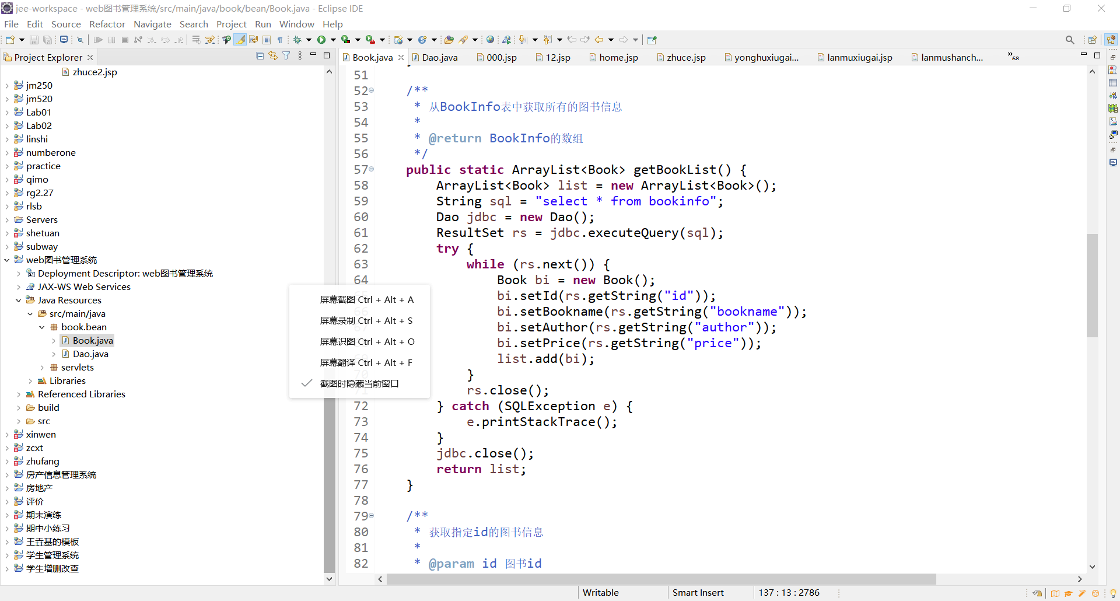This screenshot has width=1120, height=601.
Task: Select the Java EE perspective icon
Action: pyautogui.click(x=1111, y=40)
